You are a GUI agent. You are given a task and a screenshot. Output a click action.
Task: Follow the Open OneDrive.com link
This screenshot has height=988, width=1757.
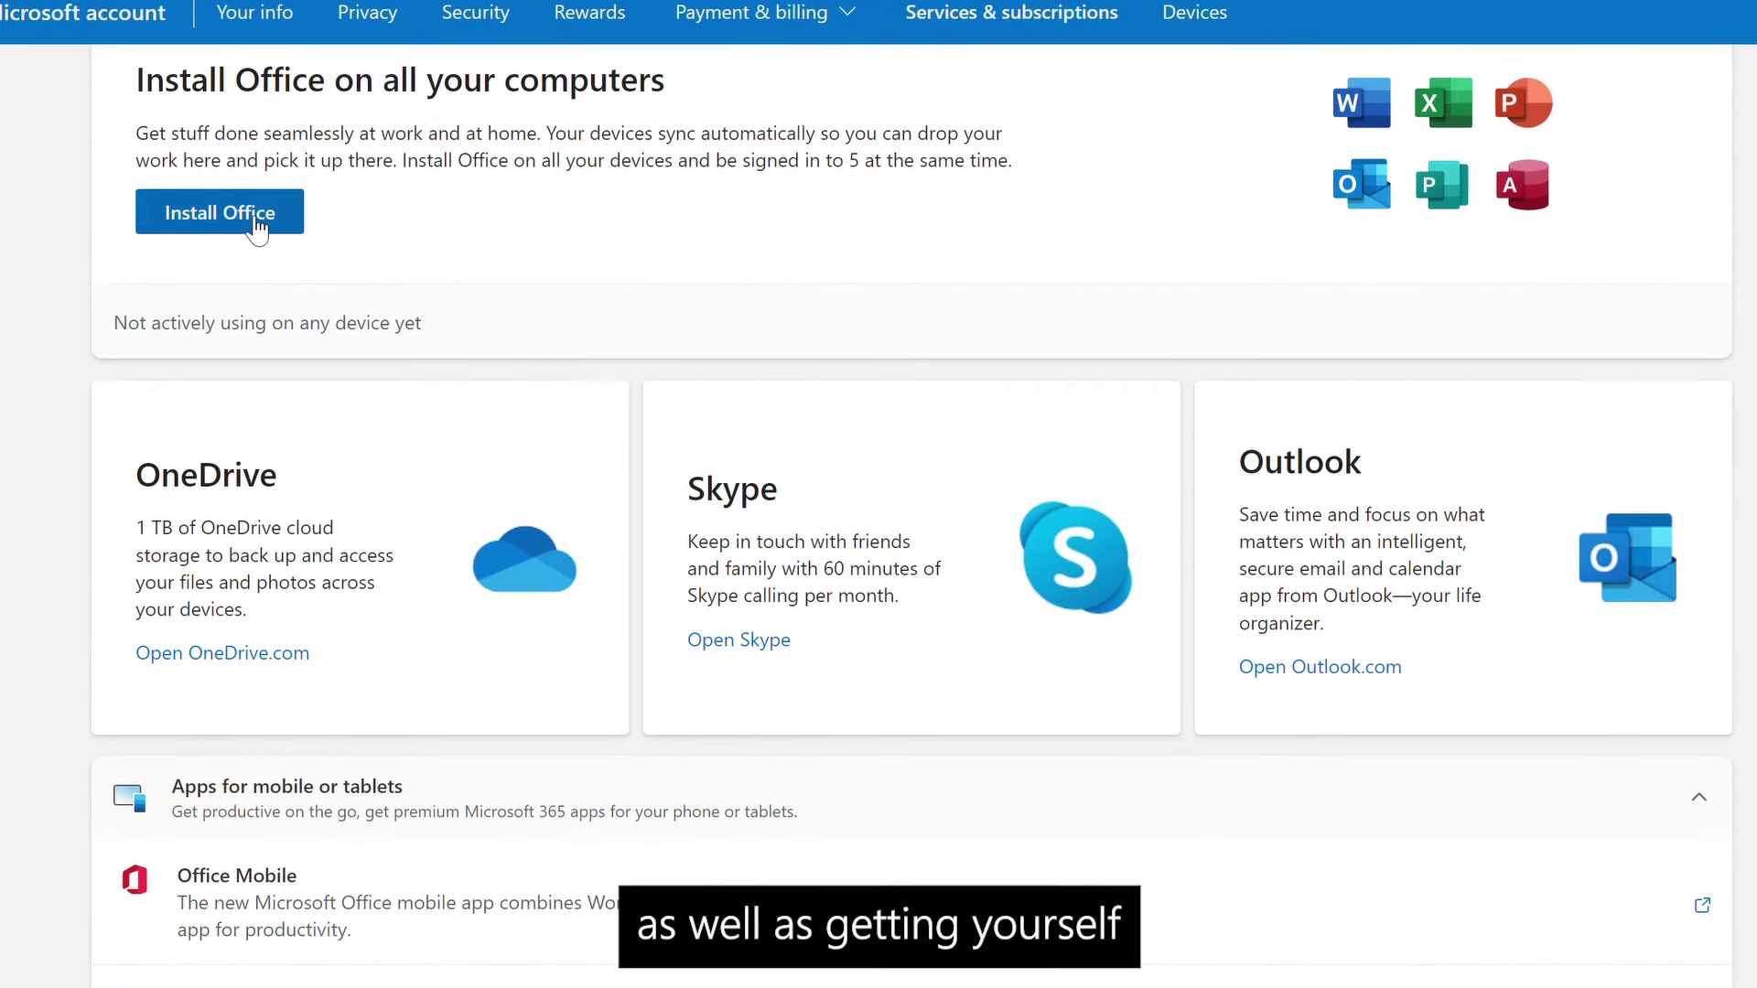point(222,653)
